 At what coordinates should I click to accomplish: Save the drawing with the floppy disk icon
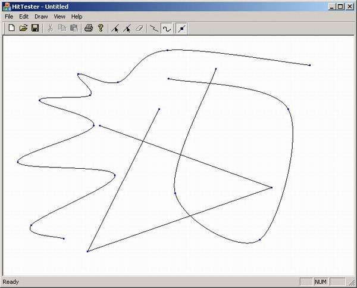35,28
